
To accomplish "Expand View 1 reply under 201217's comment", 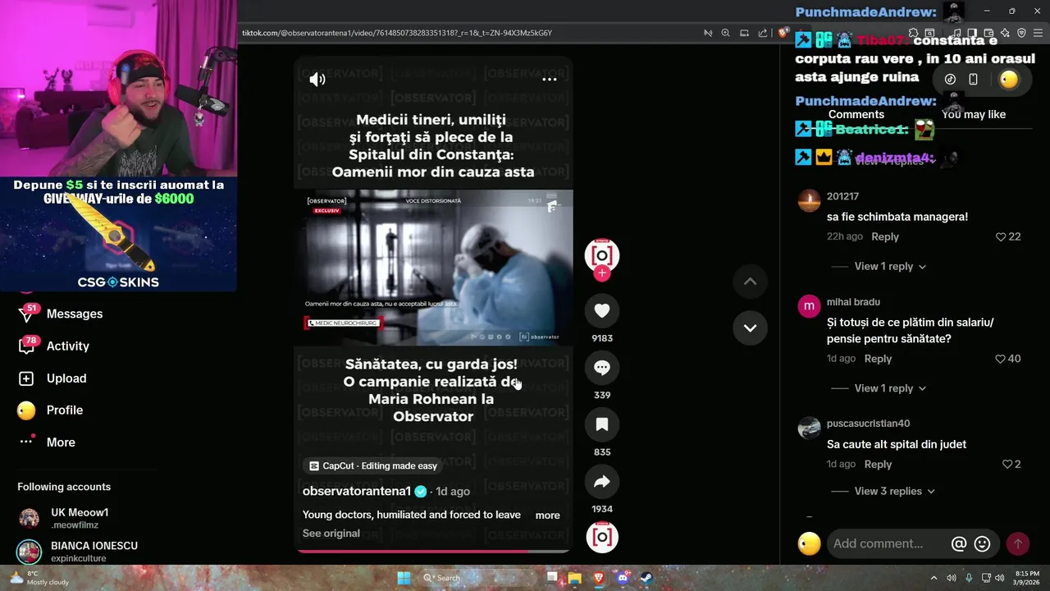I will click(890, 266).
